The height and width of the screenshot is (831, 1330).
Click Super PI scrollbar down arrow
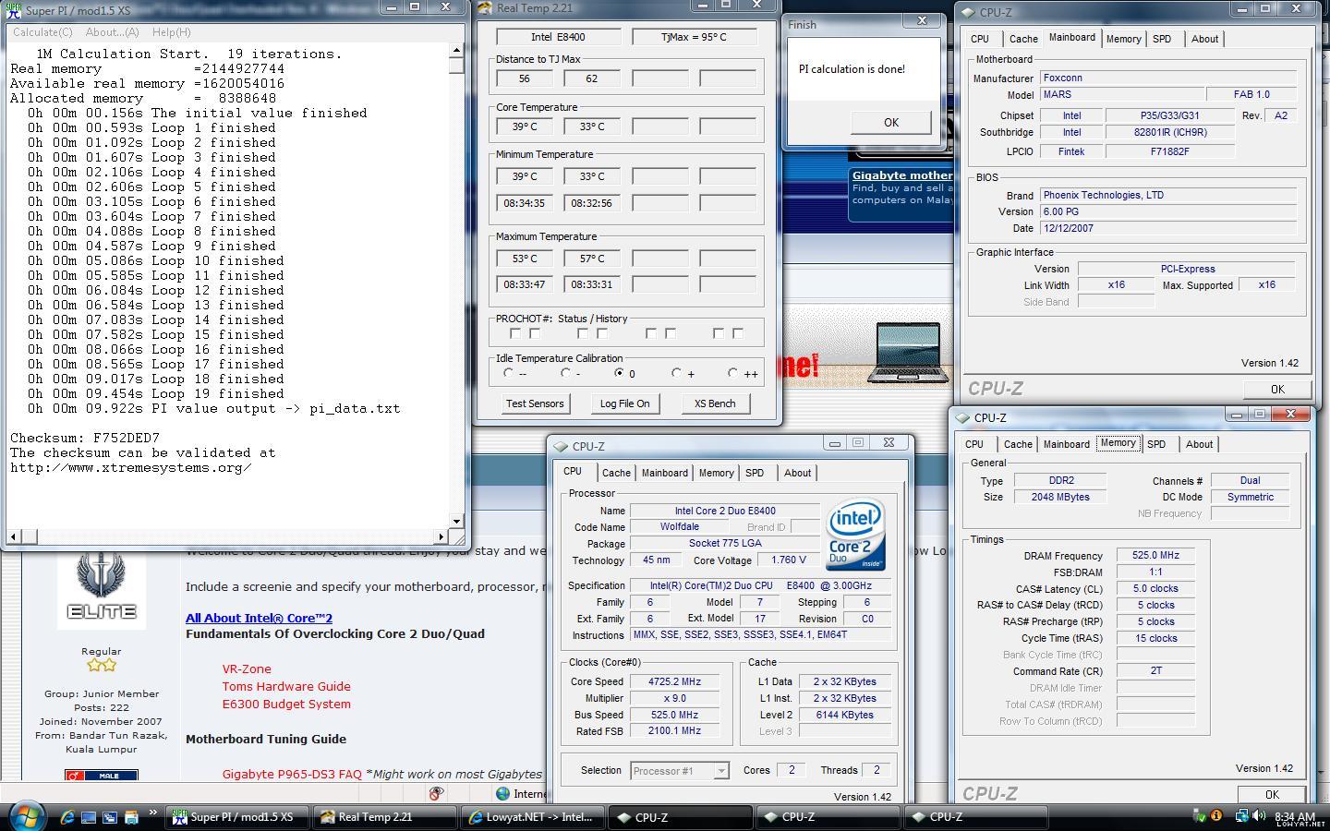click(456, 522)
